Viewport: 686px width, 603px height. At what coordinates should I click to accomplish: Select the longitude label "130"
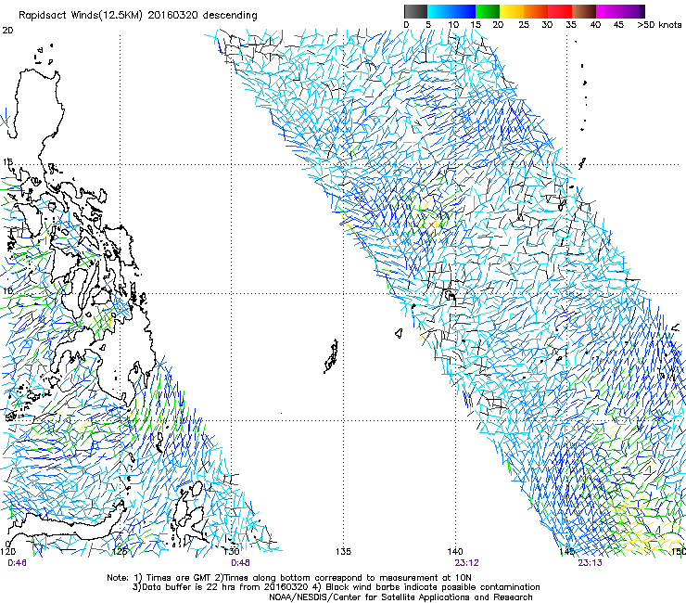(x=232, y=551)
